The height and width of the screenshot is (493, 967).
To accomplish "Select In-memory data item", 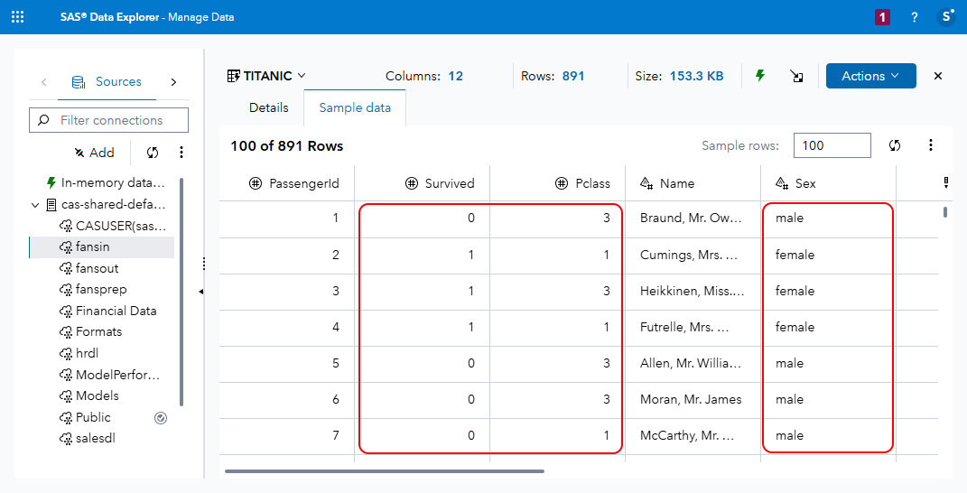I will (106, 182).
